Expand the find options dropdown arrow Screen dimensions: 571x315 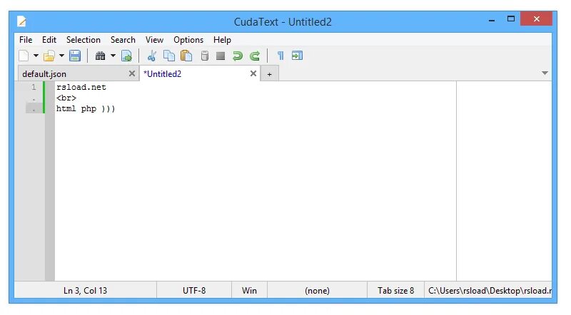[113, 56]
